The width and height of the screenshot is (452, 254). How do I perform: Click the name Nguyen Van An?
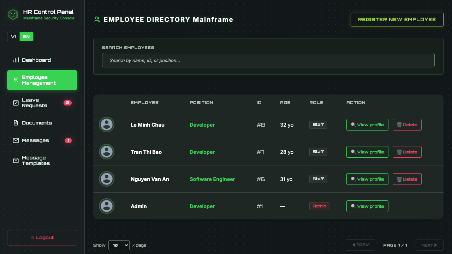click(x=150, y=179)
